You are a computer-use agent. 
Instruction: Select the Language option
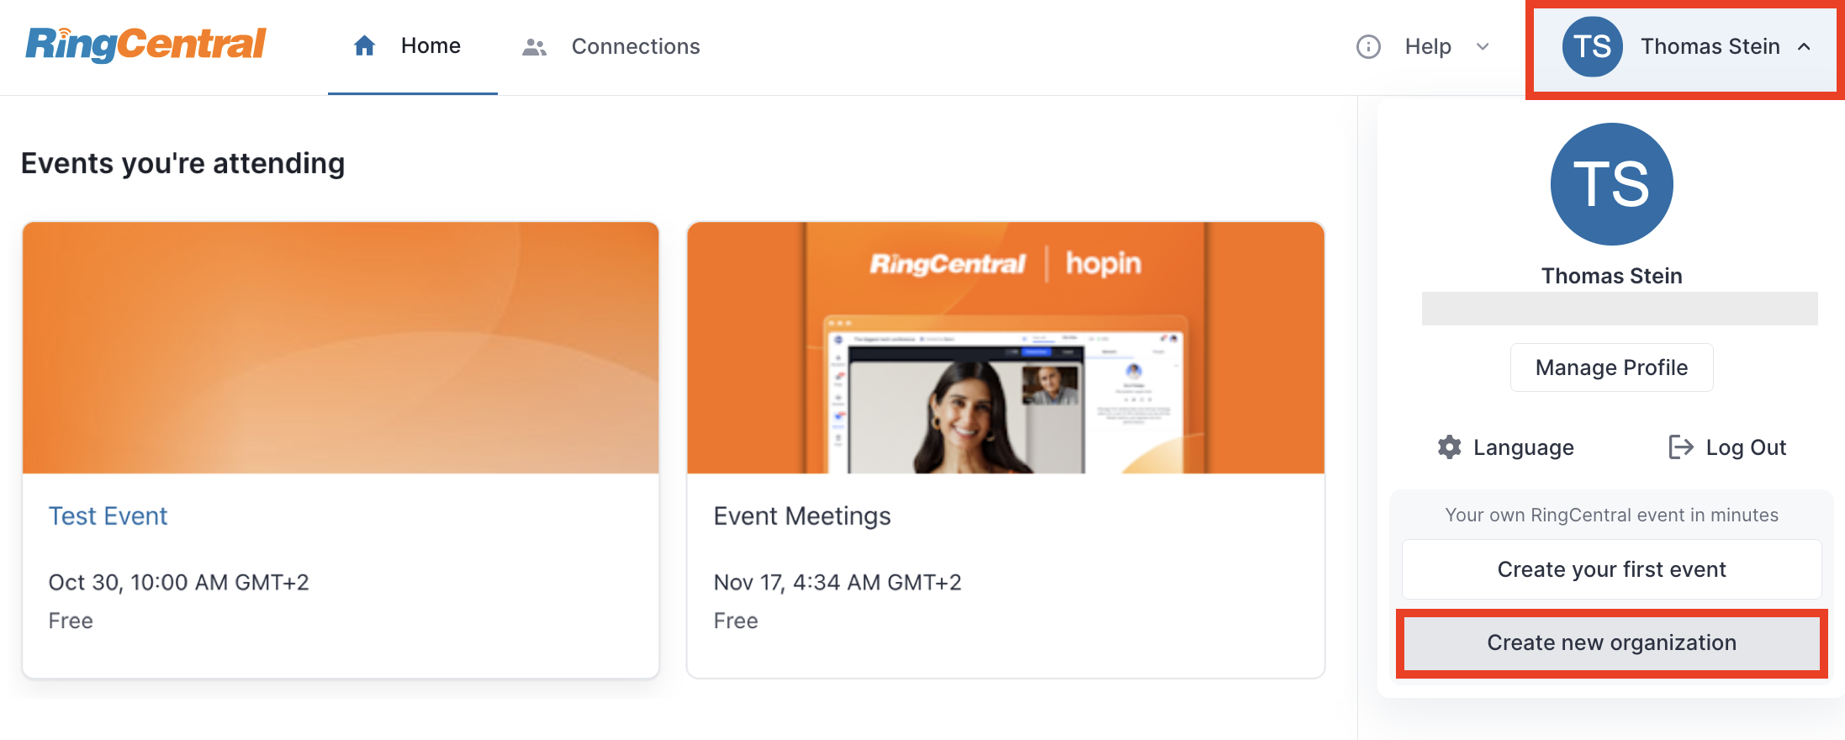click(1505, 447)
